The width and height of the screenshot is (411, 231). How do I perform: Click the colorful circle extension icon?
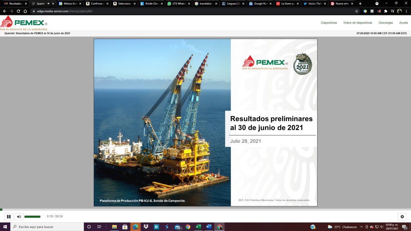(365, 11)
